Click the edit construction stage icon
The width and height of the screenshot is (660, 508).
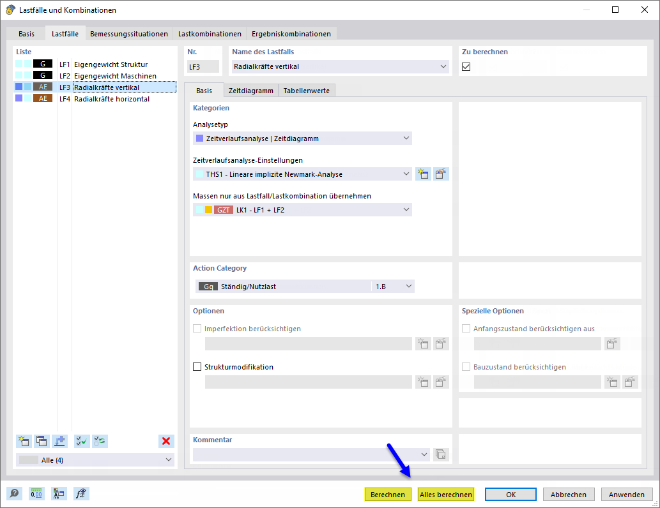pyautogui.click(x=630, y=382)
